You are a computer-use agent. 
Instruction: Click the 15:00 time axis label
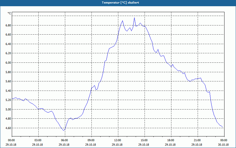point(145,140)
